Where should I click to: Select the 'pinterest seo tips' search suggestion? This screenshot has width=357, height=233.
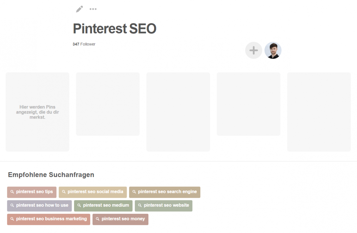32,192
